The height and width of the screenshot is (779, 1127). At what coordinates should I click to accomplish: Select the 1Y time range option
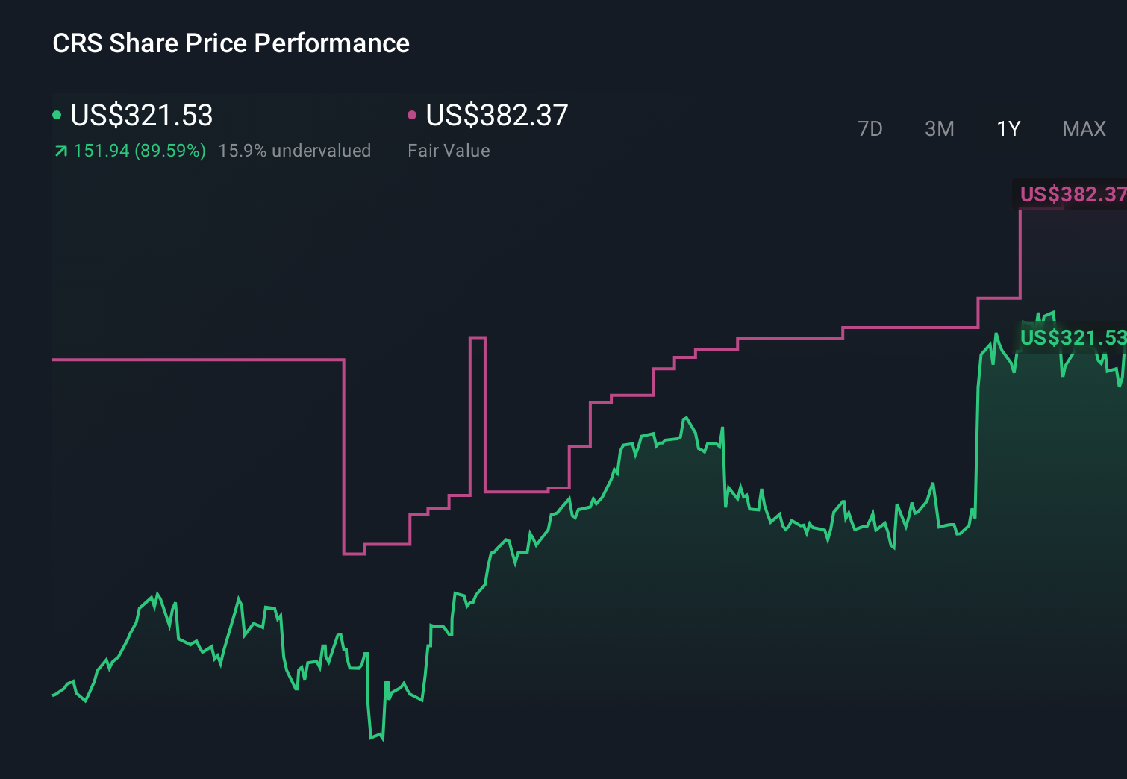click(x=1008, y=128)
